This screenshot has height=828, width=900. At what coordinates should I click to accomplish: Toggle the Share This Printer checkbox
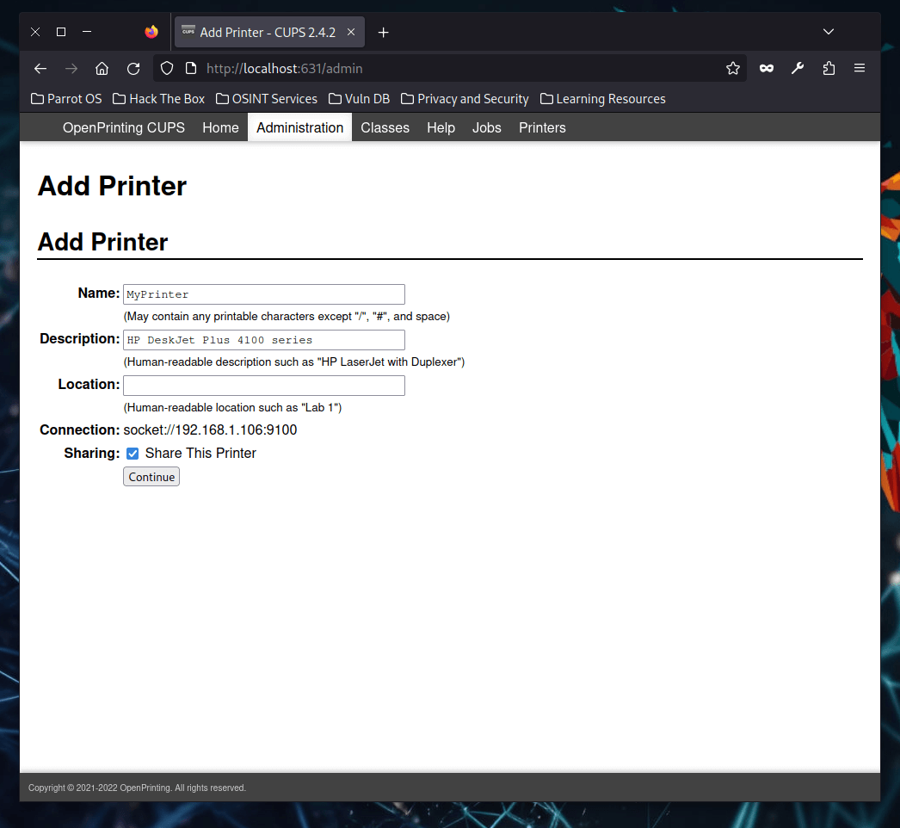(133, 453)
